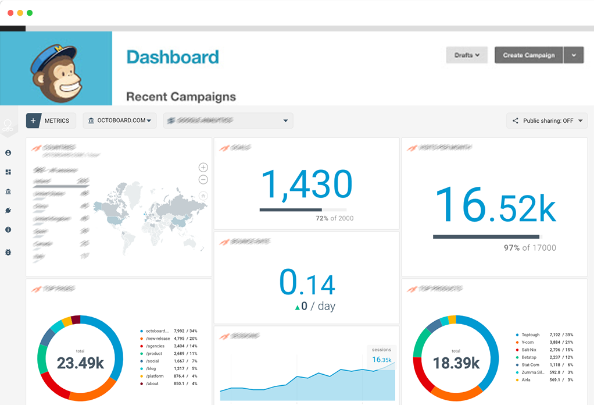
Task: Open the Drafts dropdown
Action: 467,55
